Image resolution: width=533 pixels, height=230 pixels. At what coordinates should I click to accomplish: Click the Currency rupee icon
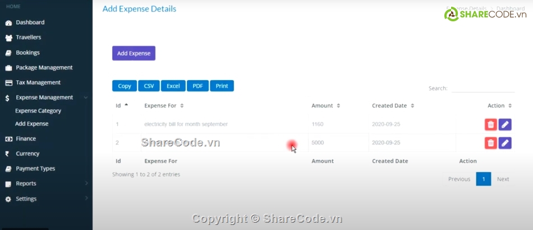pos(7,154)
